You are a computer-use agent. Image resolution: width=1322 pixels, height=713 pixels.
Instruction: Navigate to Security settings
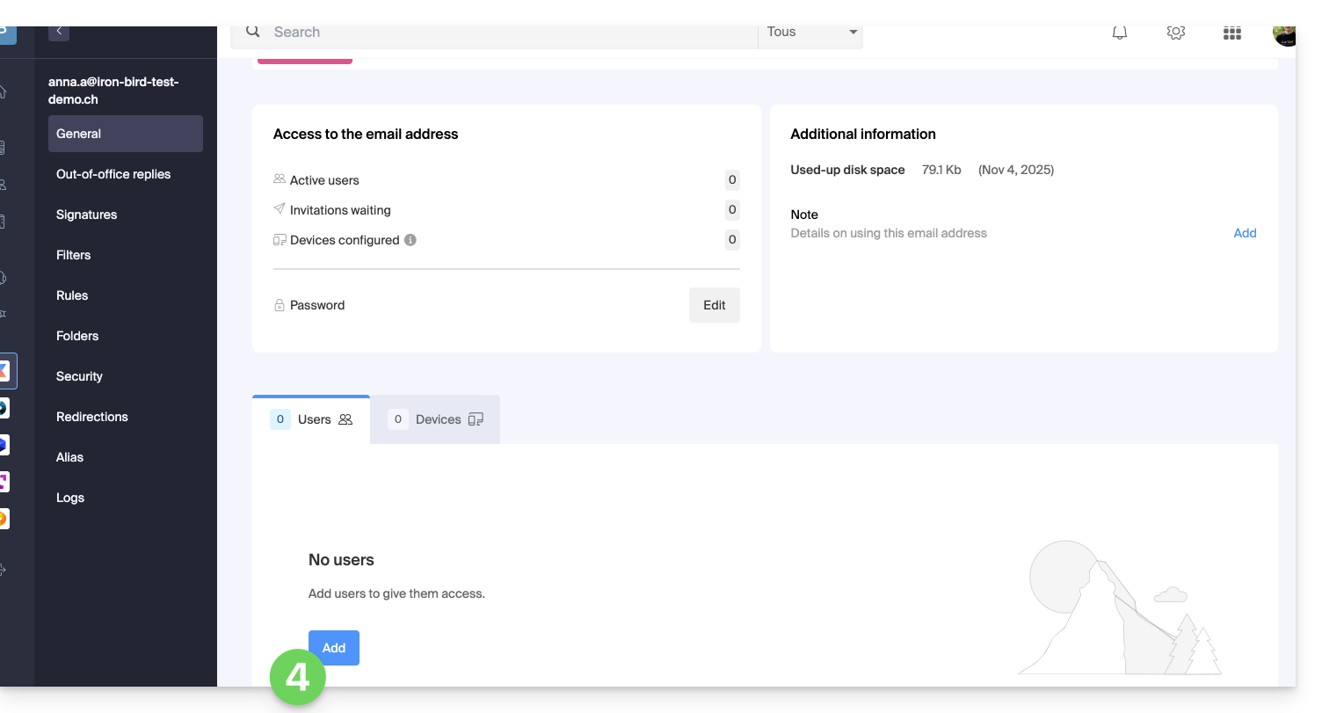point(79,376)
